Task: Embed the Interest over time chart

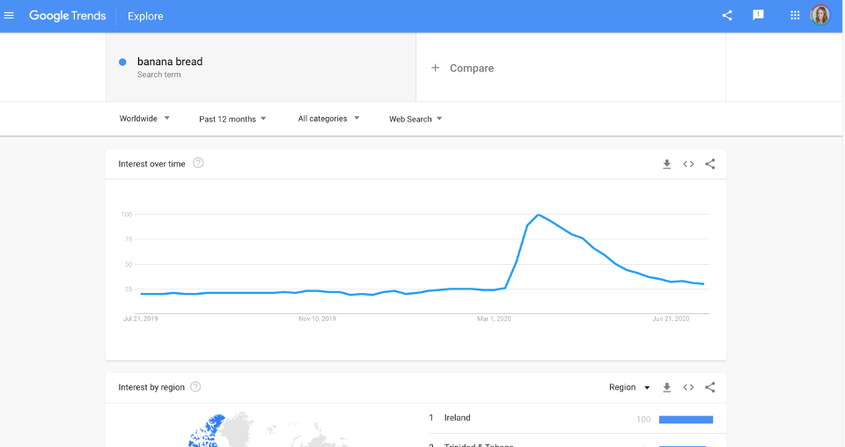Action: [688, 164]
